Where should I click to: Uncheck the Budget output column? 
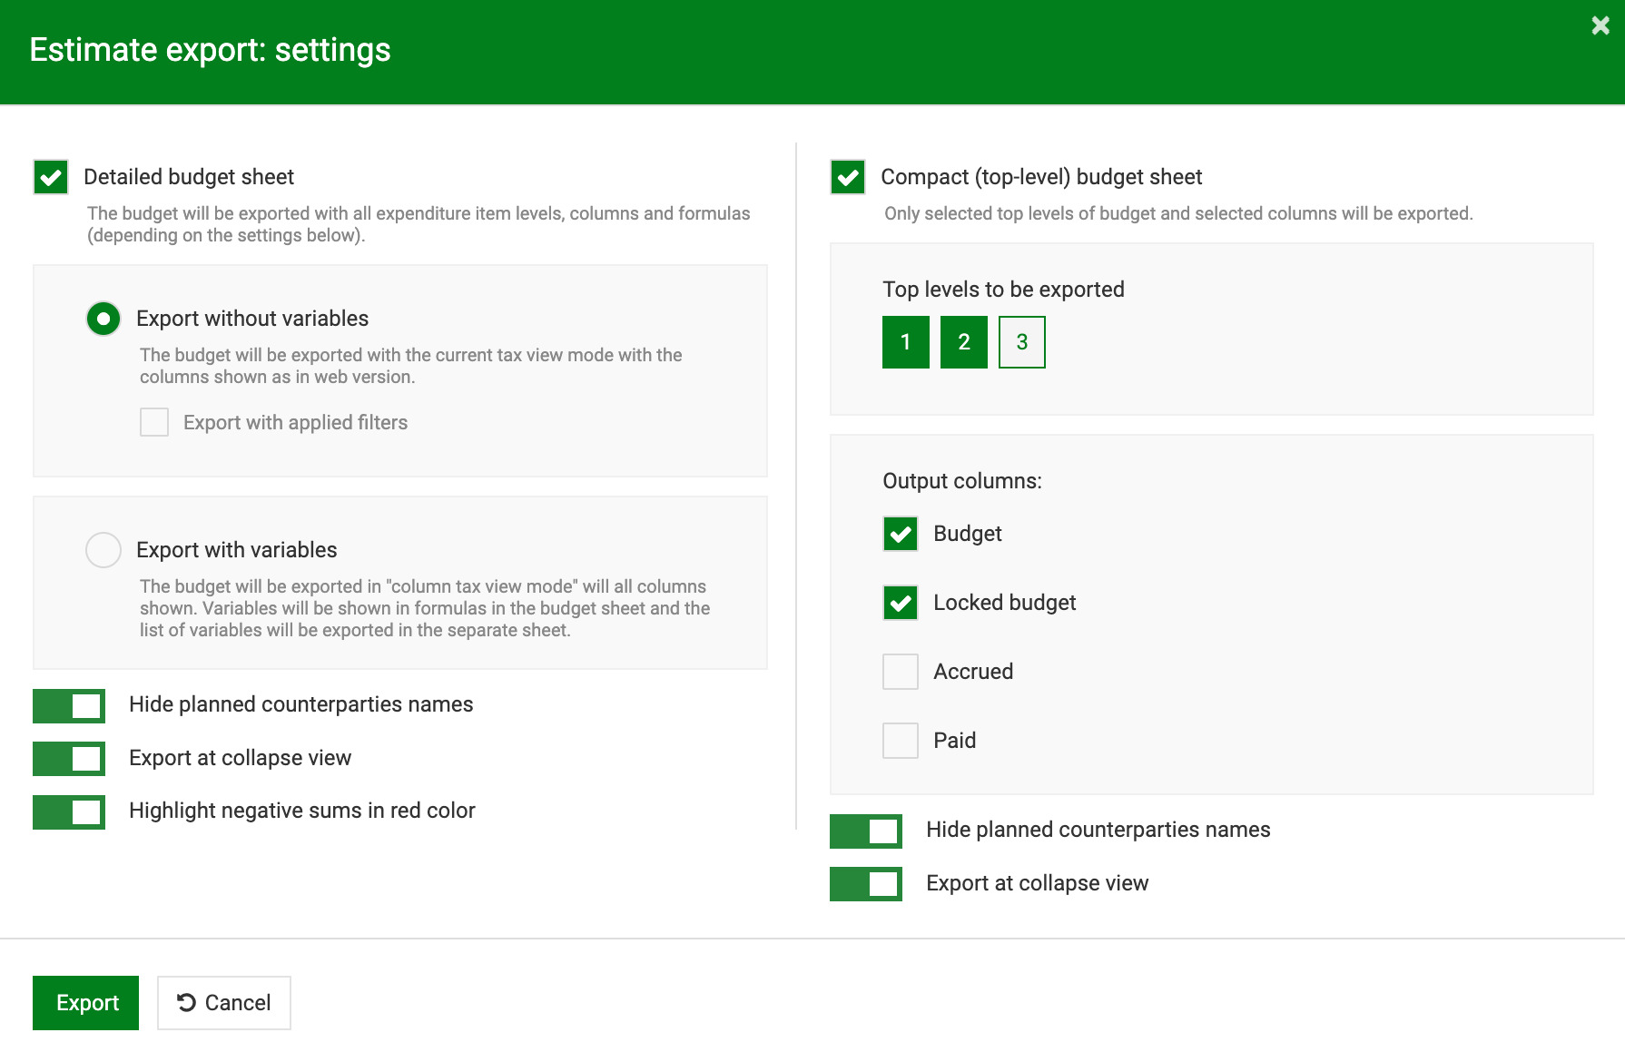point(901,534)
